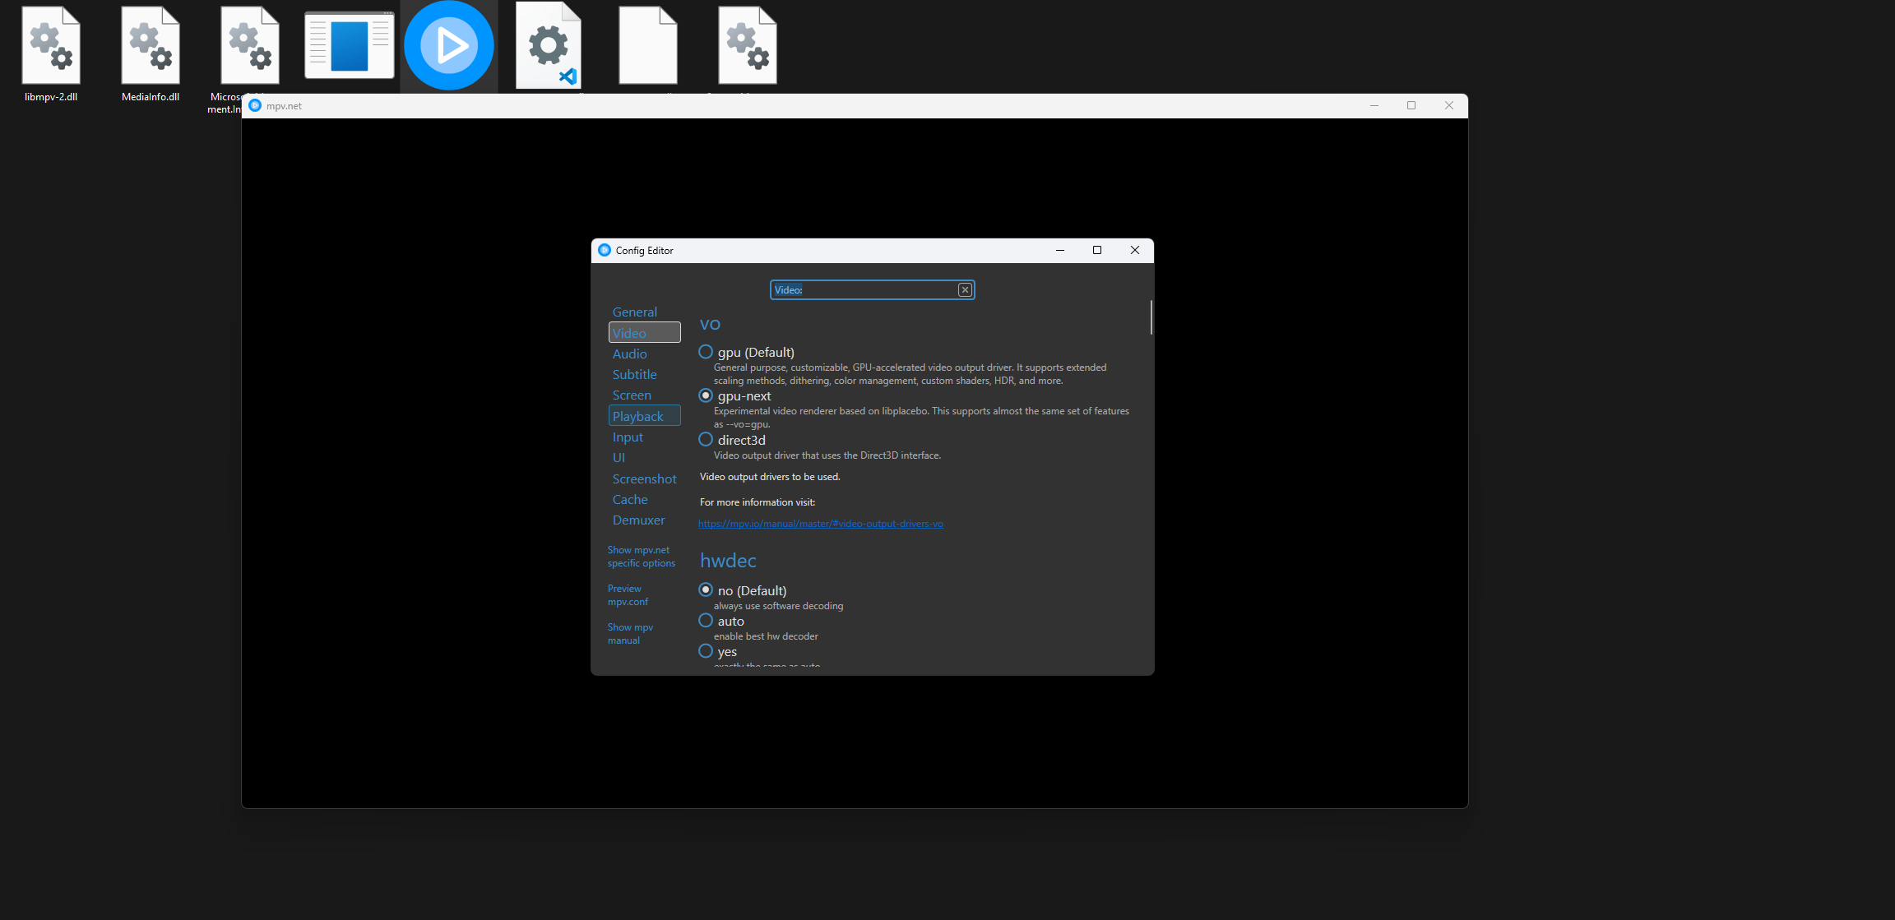The width and height of the screenshot is (1895, 920).
Task: Select the MediaInfo.dll desktop file icon
Action: click(x=151, y=48)
